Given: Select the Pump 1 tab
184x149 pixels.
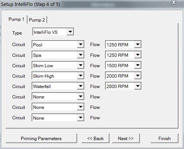Looking at the screenshot, I should tap(16, 19).
